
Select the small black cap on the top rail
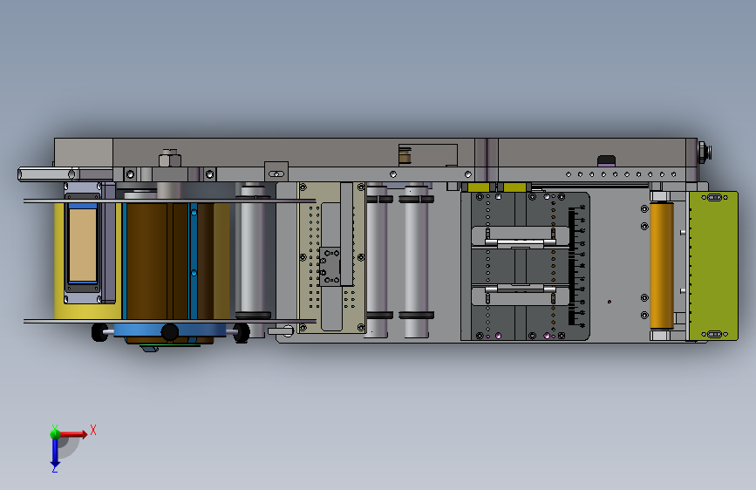click(606, 160)
